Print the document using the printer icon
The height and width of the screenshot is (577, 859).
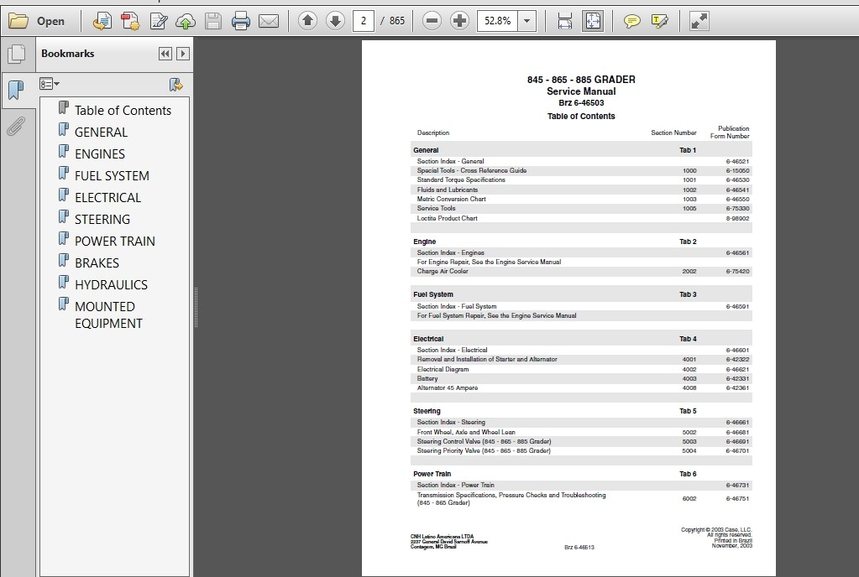(240, 21)
